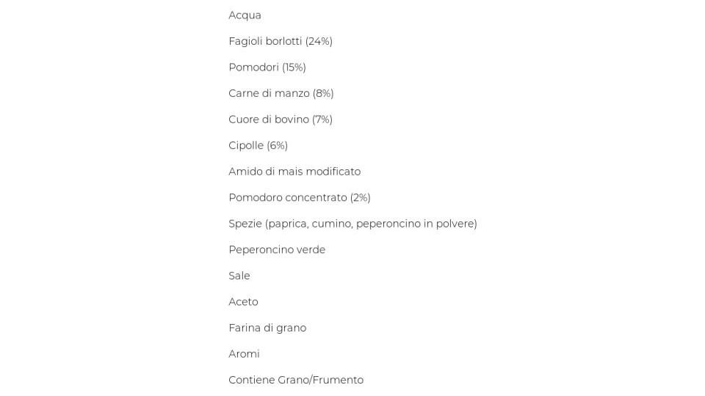Click the Pomodori (15%) entry
The image size is (705, 396).
267,67
